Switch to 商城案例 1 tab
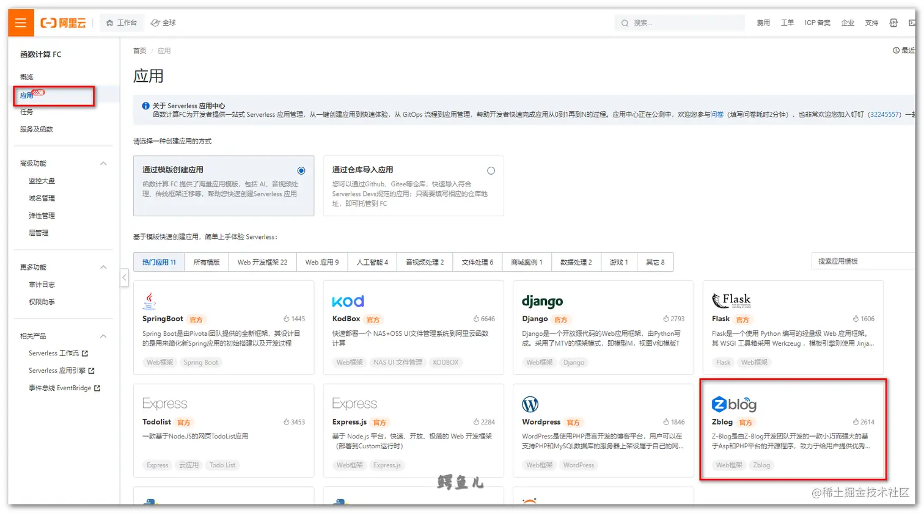The width and height of the screenshot is (924, 513). click(527, 262)
